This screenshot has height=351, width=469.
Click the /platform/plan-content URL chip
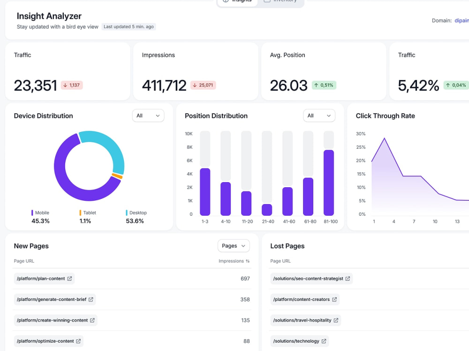44,278
